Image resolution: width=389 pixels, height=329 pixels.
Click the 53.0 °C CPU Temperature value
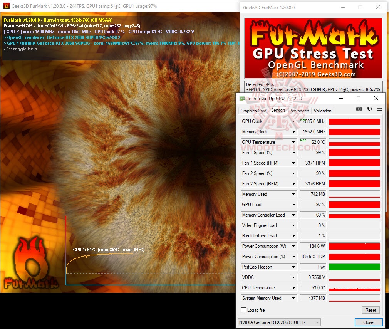pyautogui.click(x=313, y=288)
